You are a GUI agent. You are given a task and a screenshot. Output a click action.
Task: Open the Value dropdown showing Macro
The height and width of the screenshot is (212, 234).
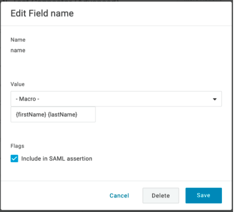116,99
